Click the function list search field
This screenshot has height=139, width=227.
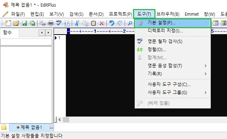(26, 42)
